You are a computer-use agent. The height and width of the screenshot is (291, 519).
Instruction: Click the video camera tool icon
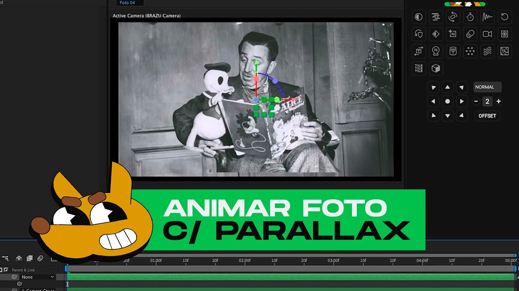pyautogui.click(x=487, y=34)
